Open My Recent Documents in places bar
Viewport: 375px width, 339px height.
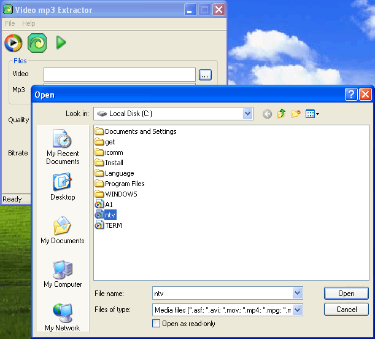point(63,147)
